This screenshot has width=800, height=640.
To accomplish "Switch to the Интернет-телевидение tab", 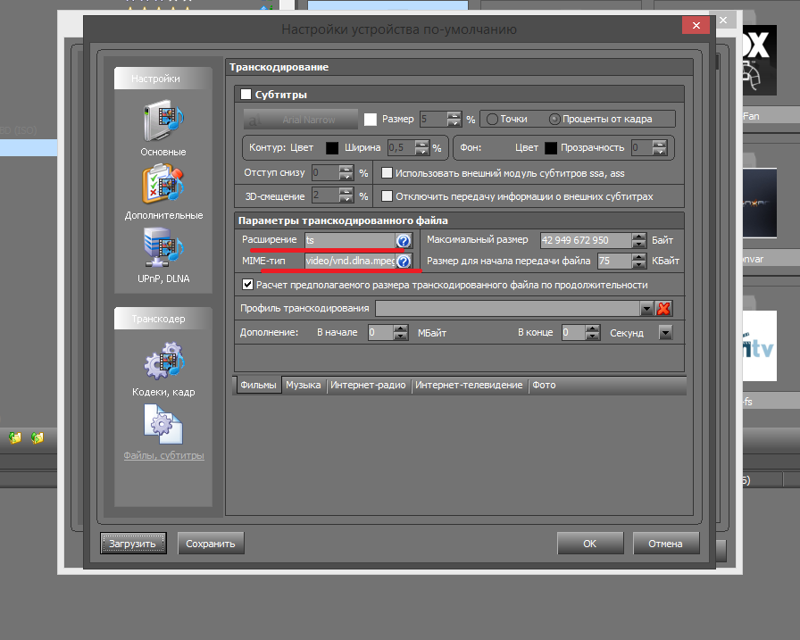I will coord(469,386).
